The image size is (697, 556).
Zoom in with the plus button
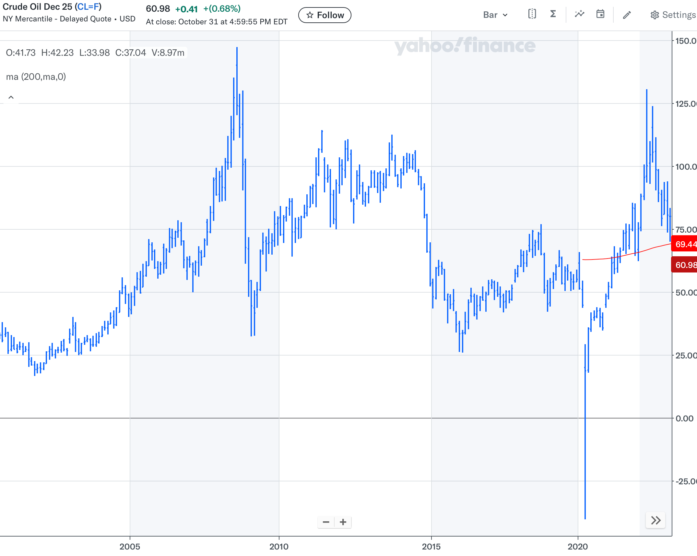pyautogui.click(x=343, y=522)
